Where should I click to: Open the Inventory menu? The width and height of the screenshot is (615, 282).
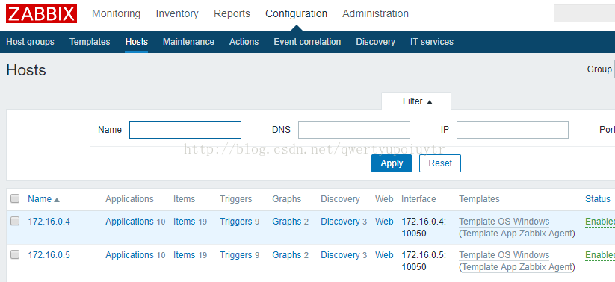[177, 13]
